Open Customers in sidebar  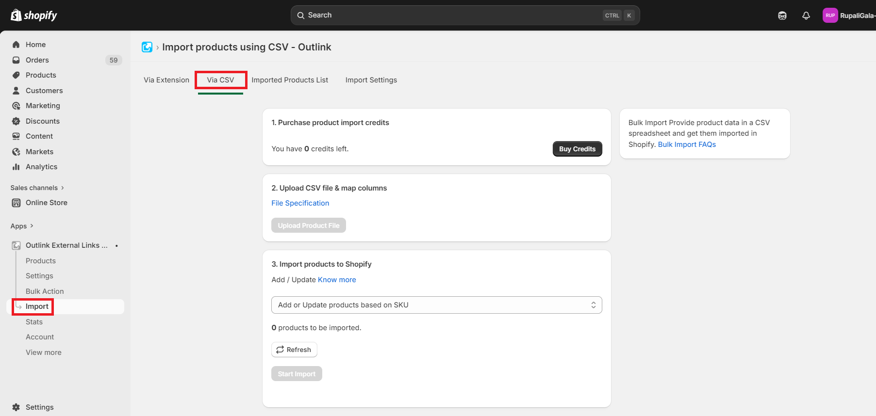(x=44, y=91)
